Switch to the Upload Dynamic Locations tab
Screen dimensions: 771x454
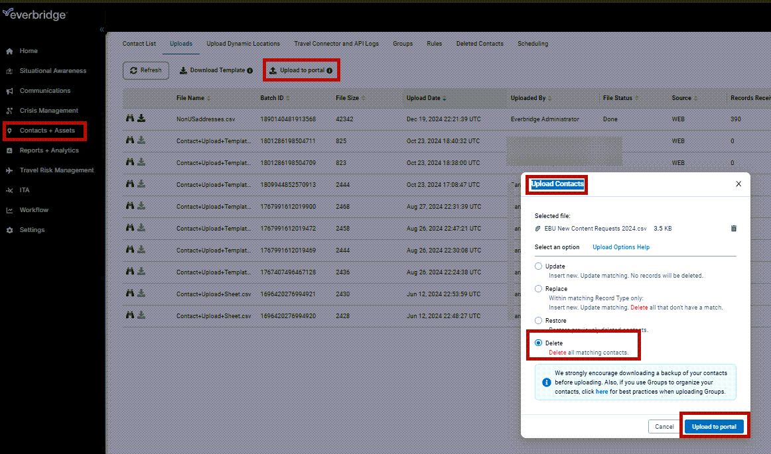click(243, 44)
